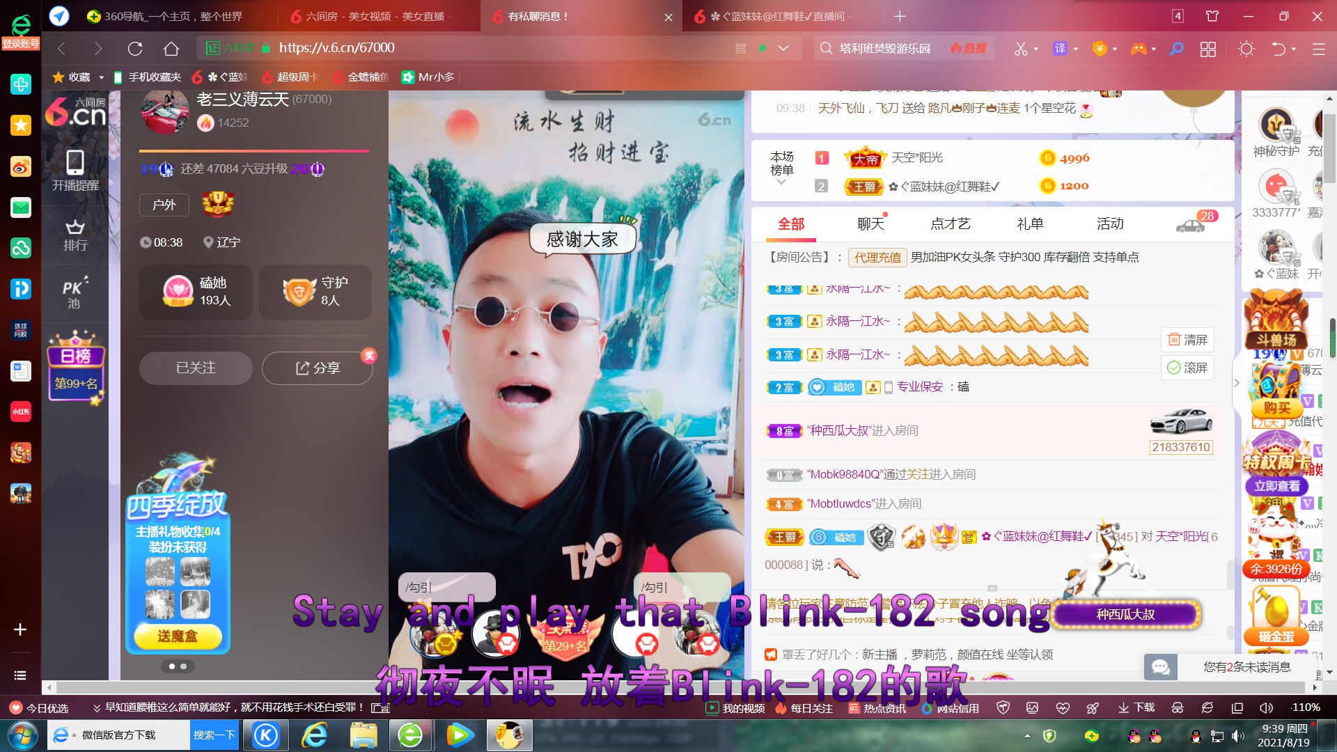
Task: Click the Windows Start button
Action: click(x=22, y=735)
